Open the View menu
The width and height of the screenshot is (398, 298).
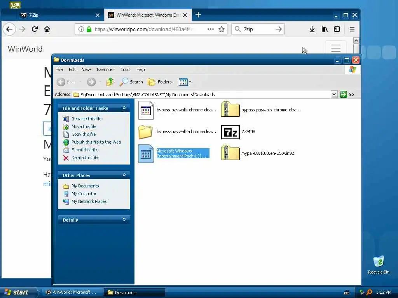pyautogui.click(x=86, y=69)
